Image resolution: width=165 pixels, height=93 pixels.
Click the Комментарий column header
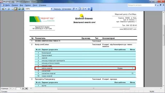(109, 38)
